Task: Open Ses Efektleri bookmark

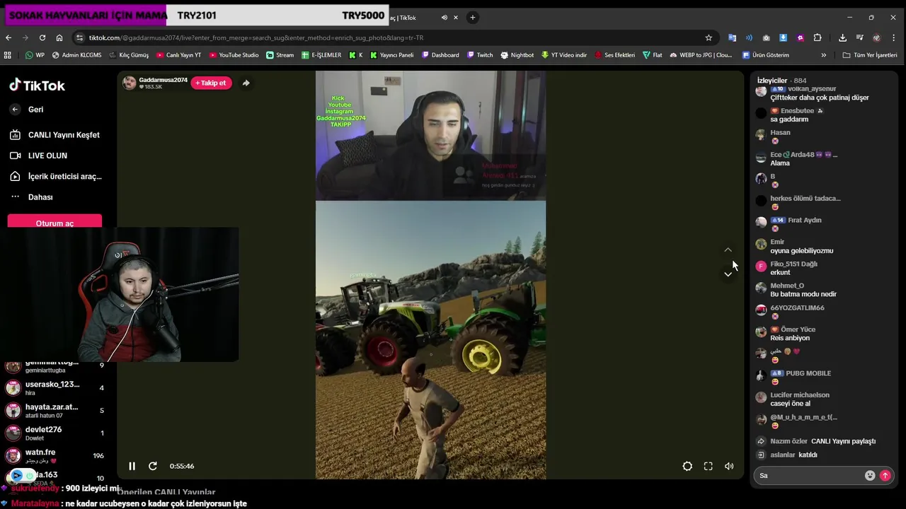Action: [x=614, y=54]
